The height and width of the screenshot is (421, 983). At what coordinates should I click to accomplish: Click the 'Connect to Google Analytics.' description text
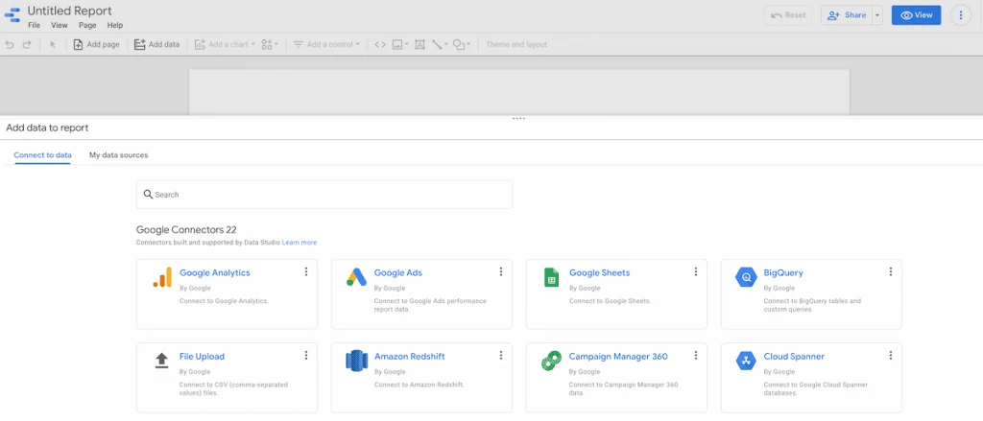coord(224,301)
